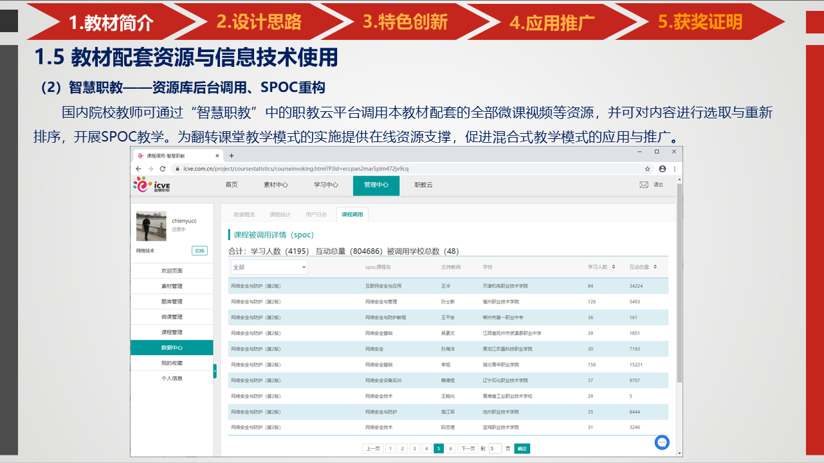This screenshot has width=824, height=463.
Task: Collapse the sidebar with the teal handle
Action: click(x=215, y=371)
